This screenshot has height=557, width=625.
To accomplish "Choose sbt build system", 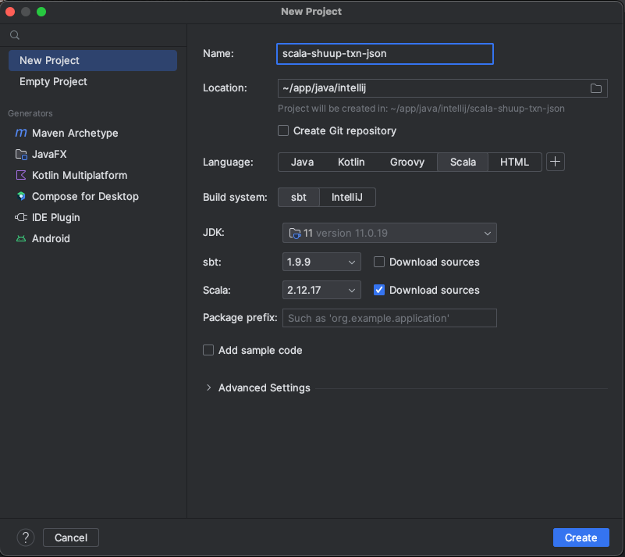I will click(299, 197).
